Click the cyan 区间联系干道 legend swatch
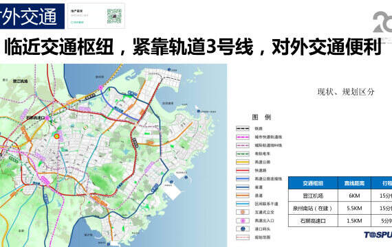The image size is (392, 247). coord(243,204)
